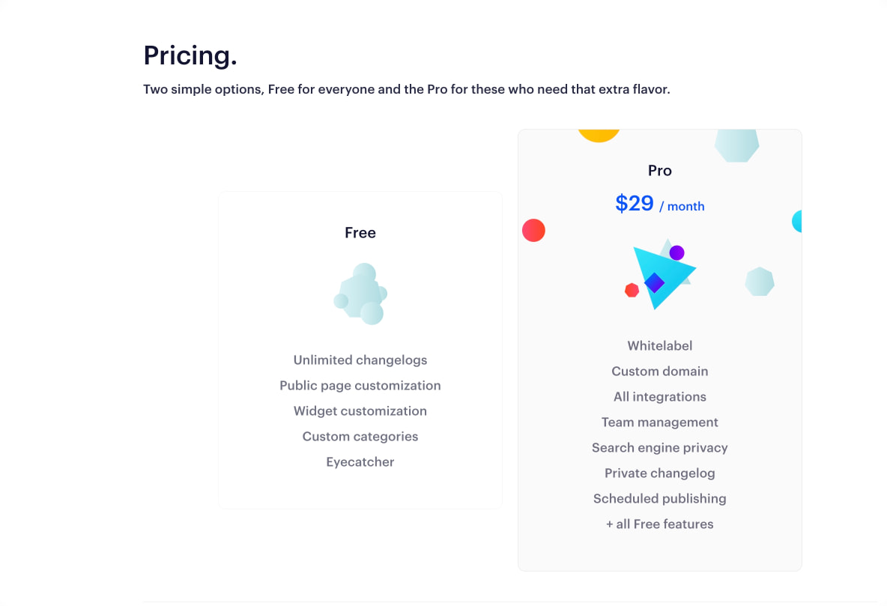Click the cyan circle on Pro card edge
The image size is (887, 606).
(797, 221)
